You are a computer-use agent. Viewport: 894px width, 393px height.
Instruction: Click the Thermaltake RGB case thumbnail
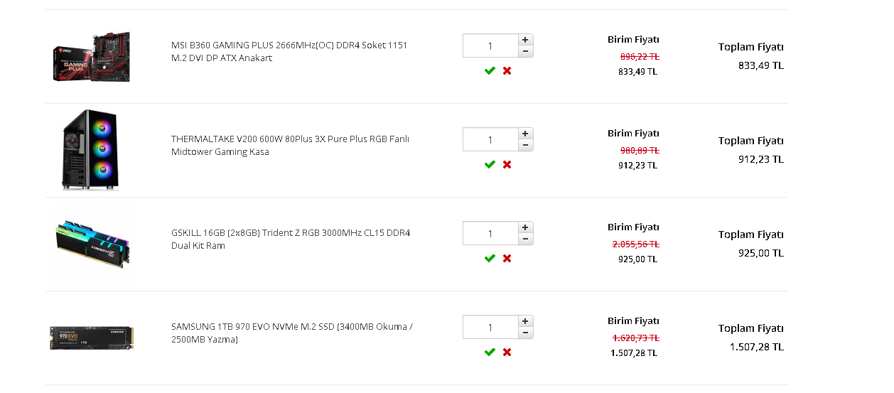coord(90,150)
